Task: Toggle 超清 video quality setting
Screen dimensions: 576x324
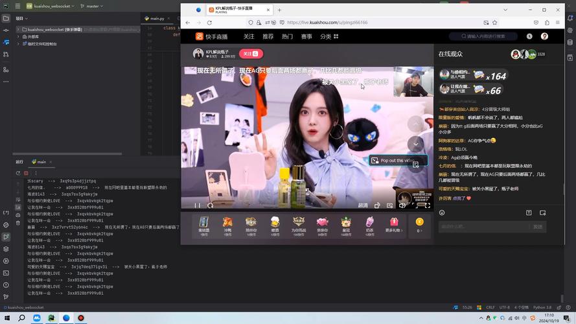Action: tap(363, 205)
